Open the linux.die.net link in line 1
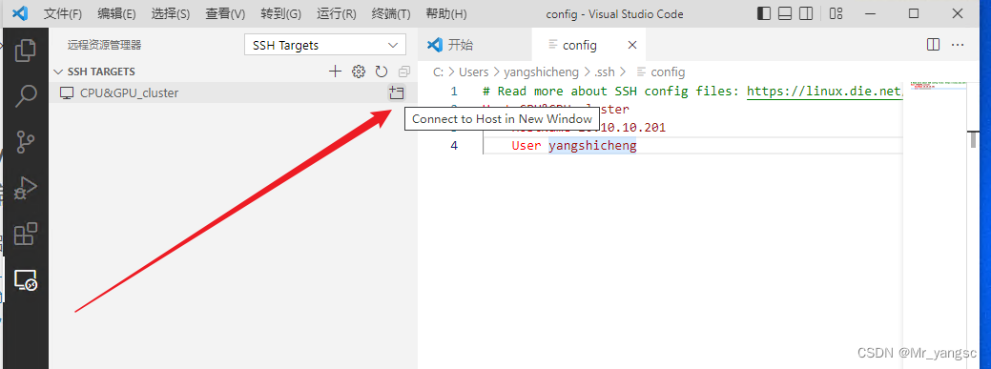This screenshot has height=369, width=991. pos(825,92)
